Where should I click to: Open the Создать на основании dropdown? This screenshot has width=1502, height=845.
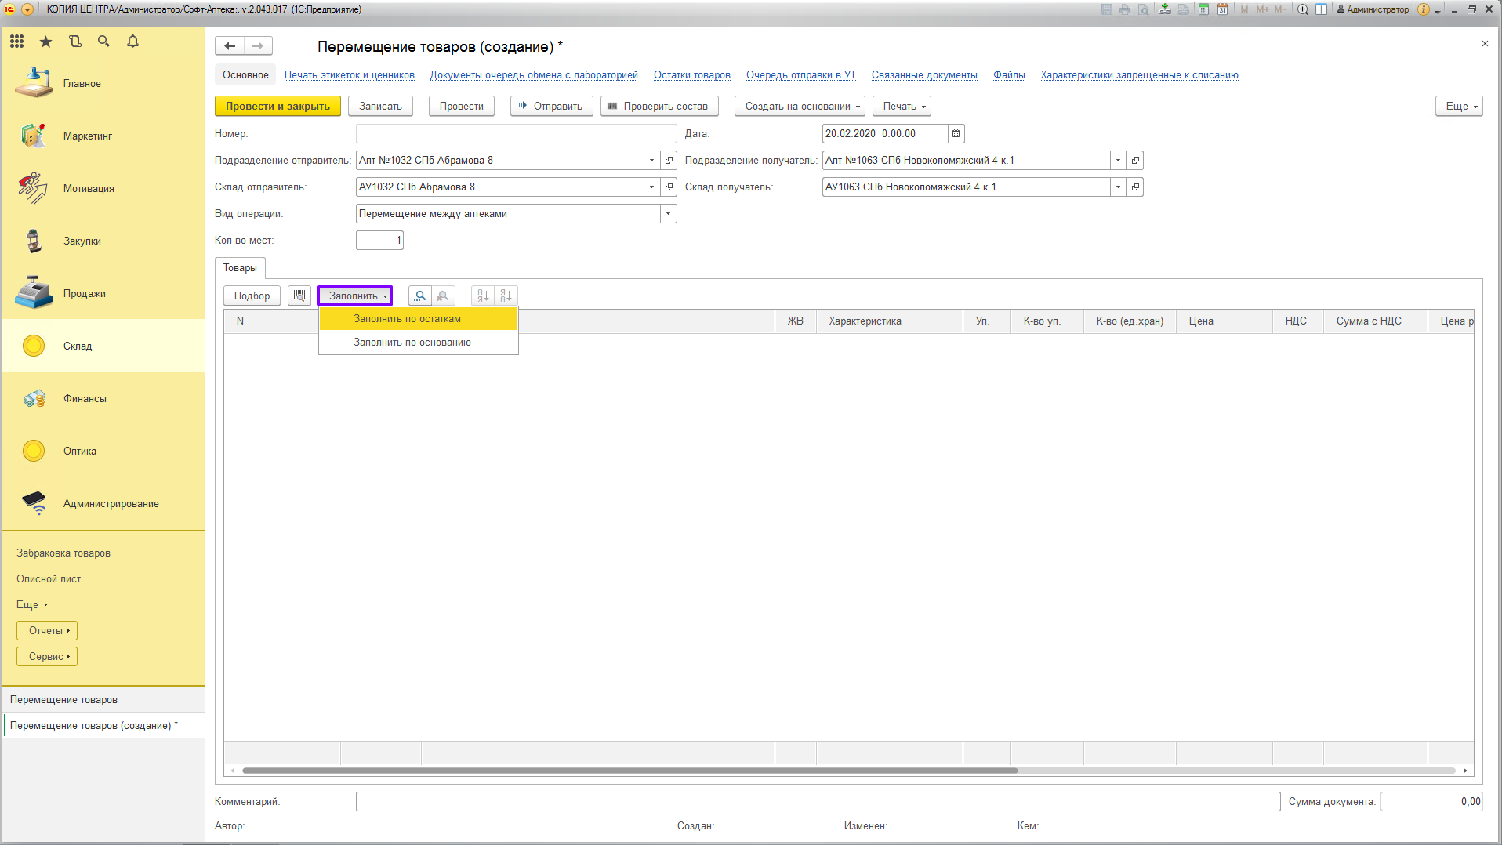[x=799, y=107]
